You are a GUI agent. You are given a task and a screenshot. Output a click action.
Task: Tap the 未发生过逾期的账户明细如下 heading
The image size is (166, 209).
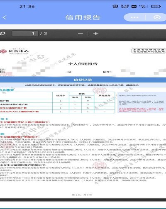(x=23, y=165)
